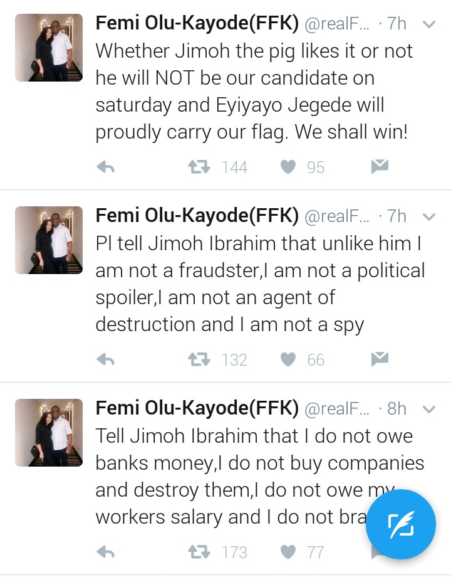Retweet the tweet with 132 retweets
Screen dimensions: 451x582
pos(199,359)
